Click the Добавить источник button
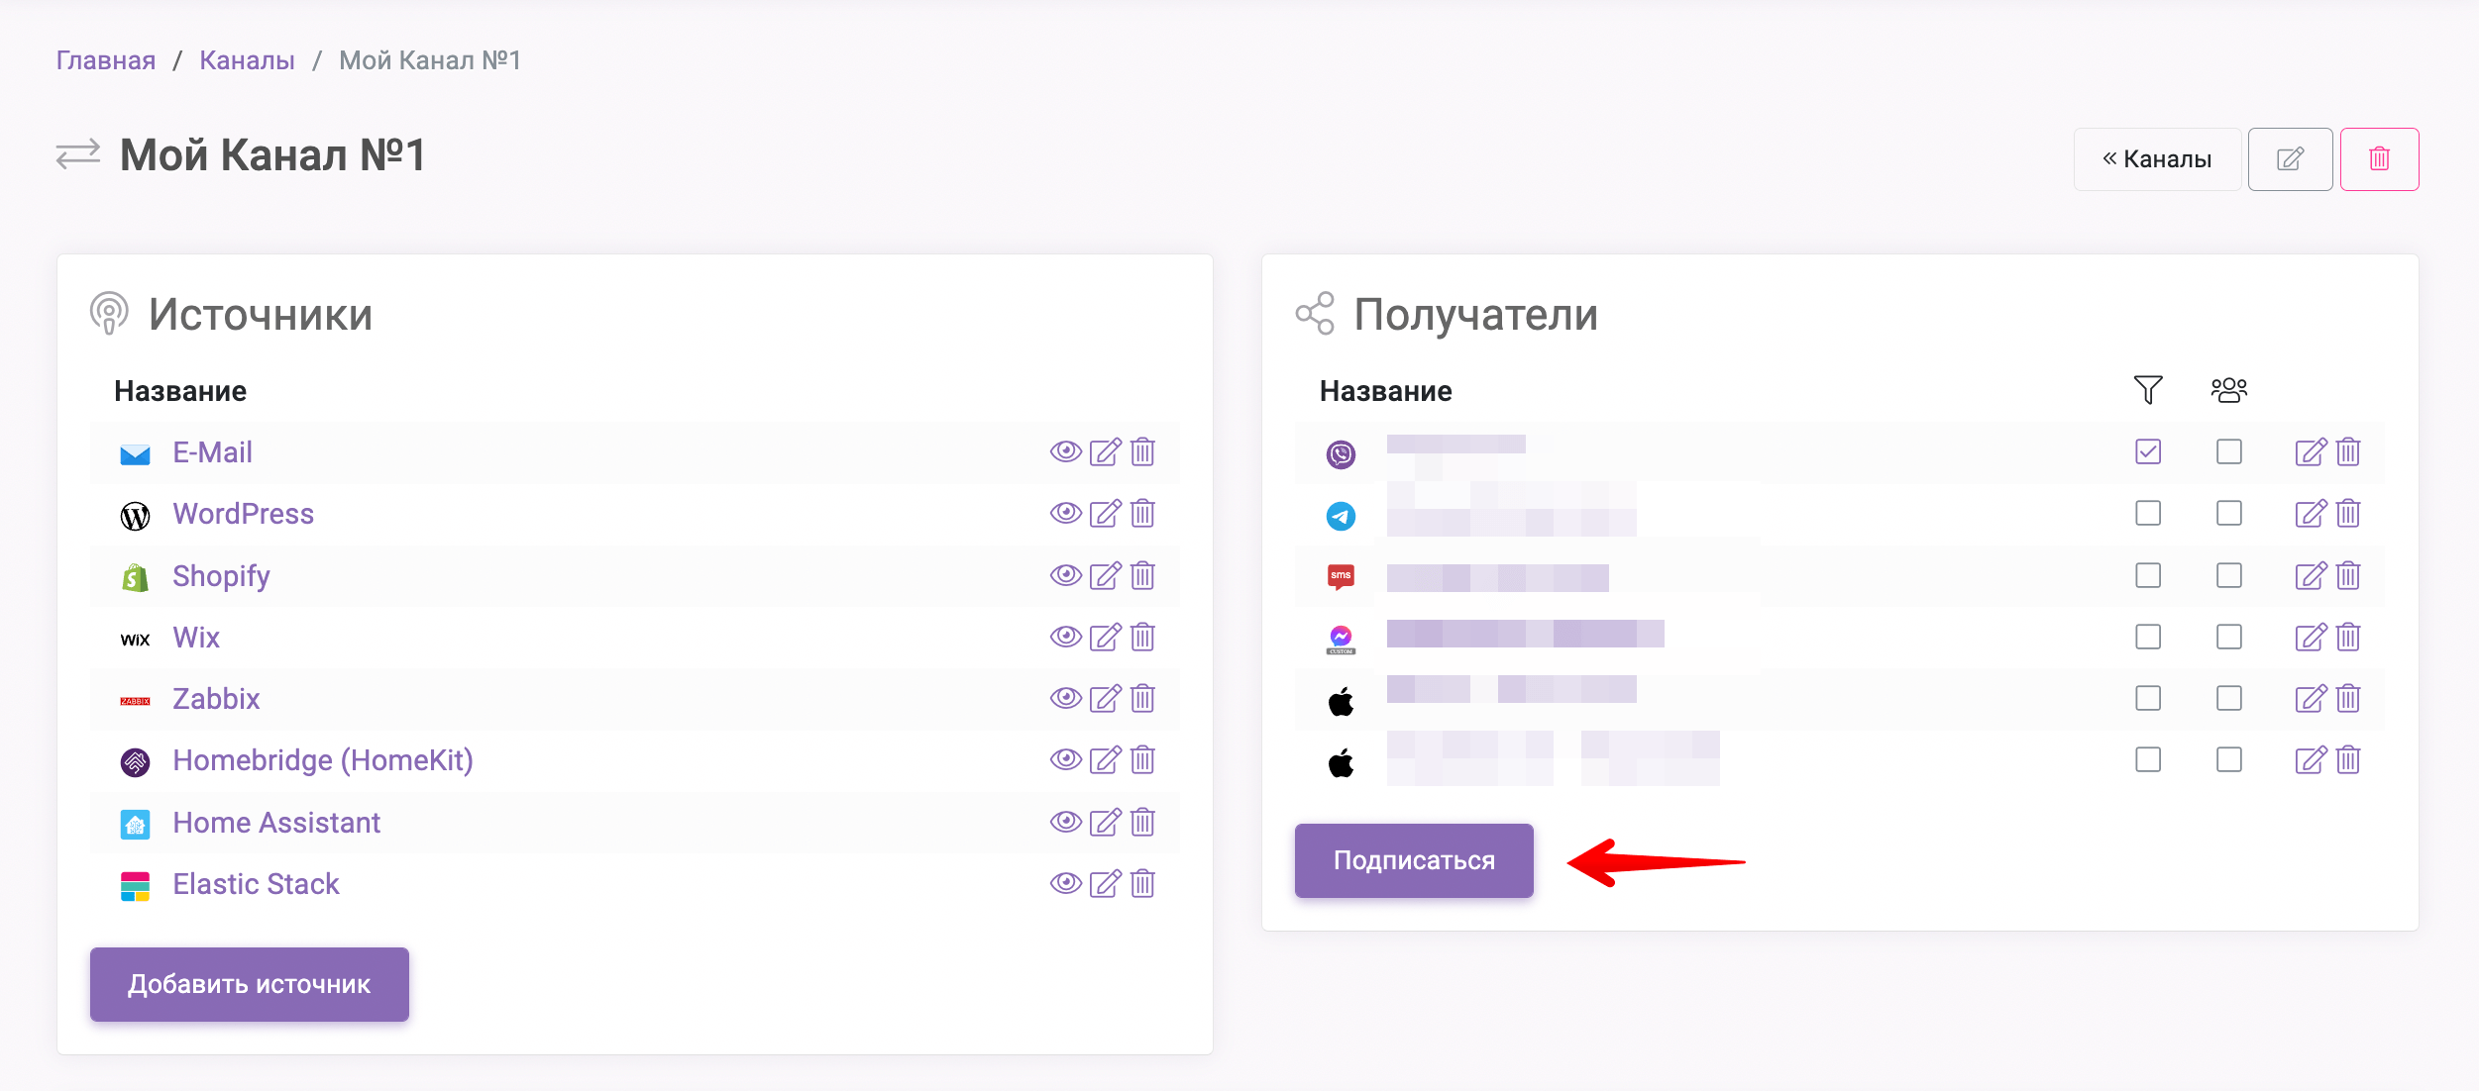 click(250, 984)
